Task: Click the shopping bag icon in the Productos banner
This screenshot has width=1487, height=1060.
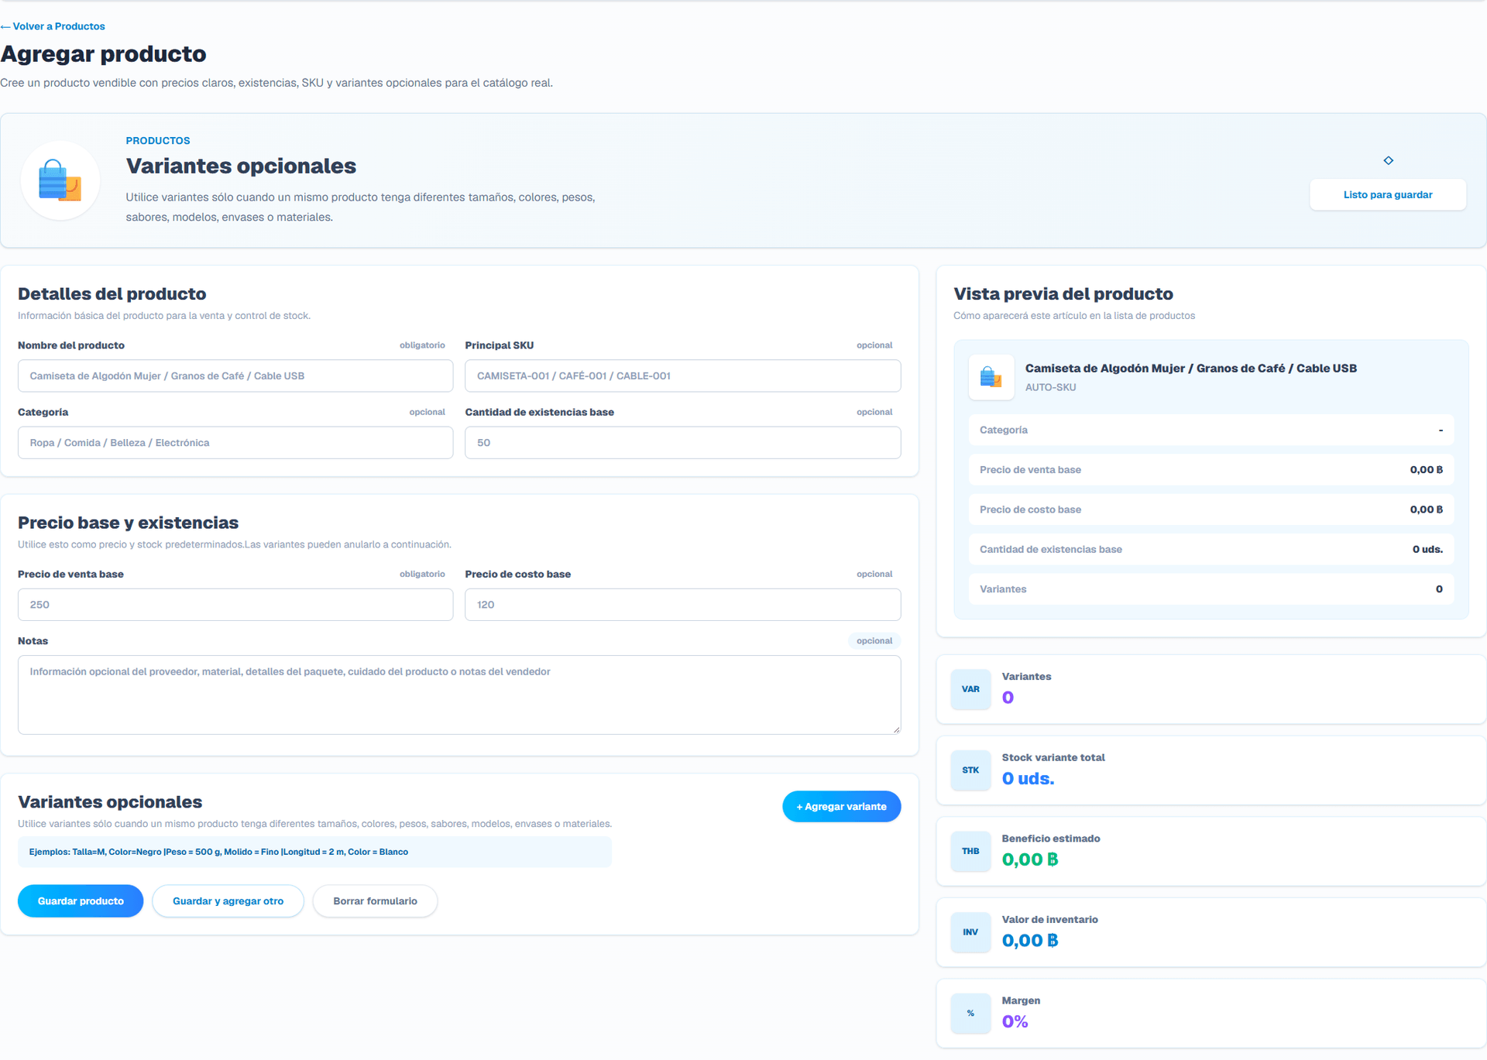Action: point(60,180)
